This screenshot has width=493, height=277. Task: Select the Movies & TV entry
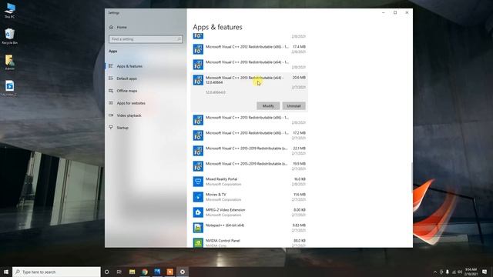click(250, 197)
